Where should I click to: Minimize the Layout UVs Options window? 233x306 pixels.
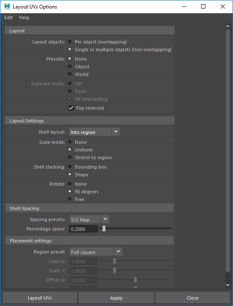(184, 7)
